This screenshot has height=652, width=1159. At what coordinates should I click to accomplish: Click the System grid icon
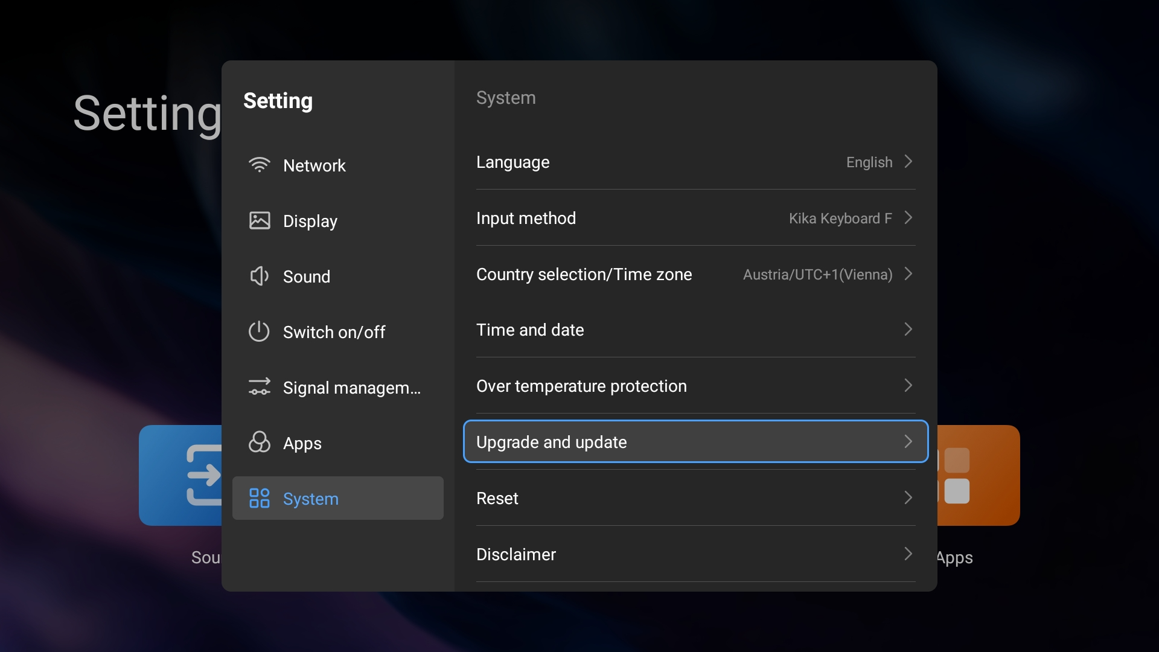(260, 498)
